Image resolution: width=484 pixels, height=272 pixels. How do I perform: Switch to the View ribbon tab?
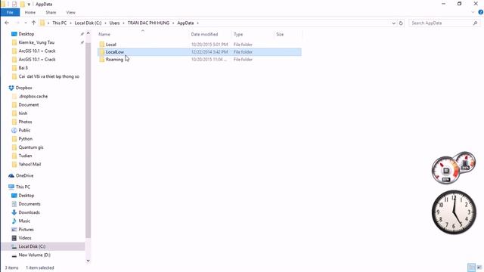[70, 12]
